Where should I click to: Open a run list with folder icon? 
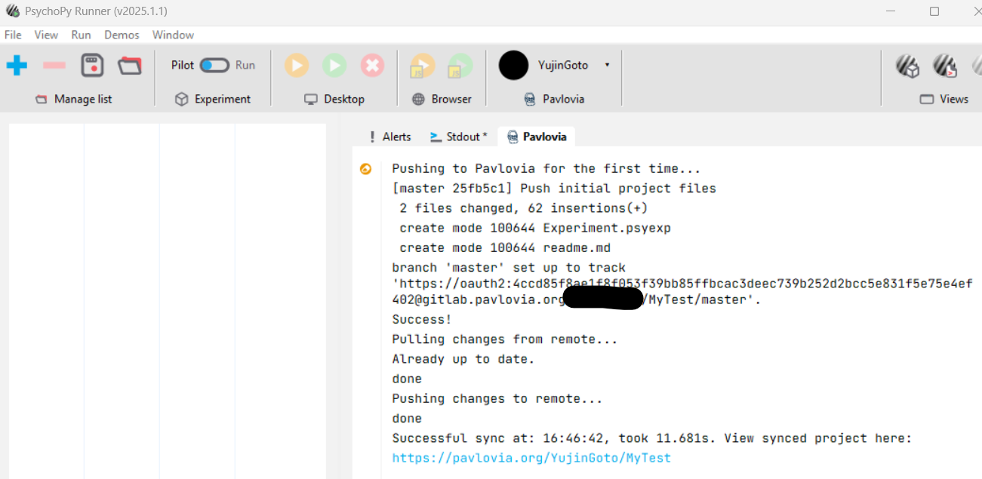tap(130, 66)
